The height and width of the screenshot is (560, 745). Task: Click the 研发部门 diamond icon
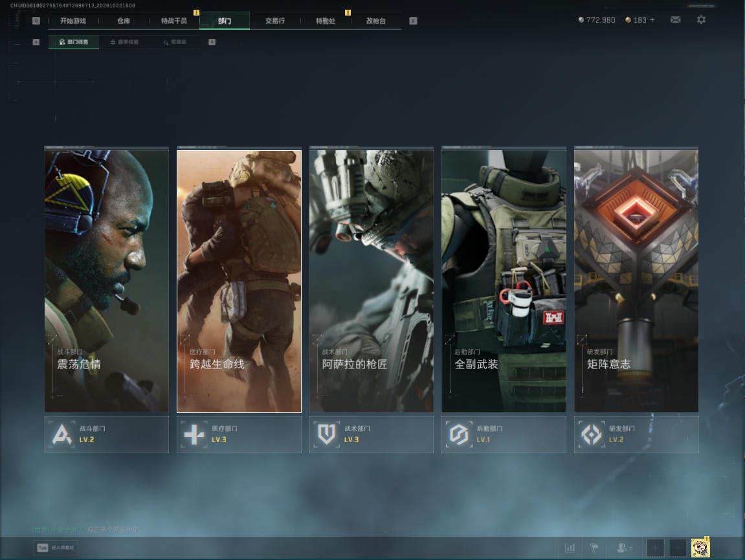592,434
